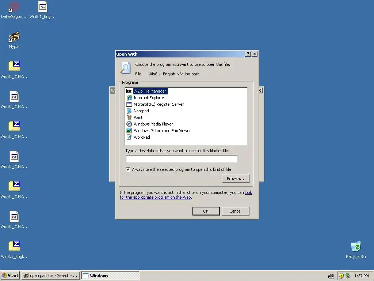Viewport: 374px width, 281px height.
Task: Click the Open With help question-mark button
Action: (x=248, y=54)
